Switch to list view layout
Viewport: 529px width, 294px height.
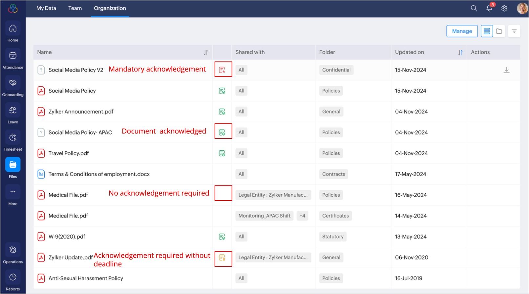(487, 31)
